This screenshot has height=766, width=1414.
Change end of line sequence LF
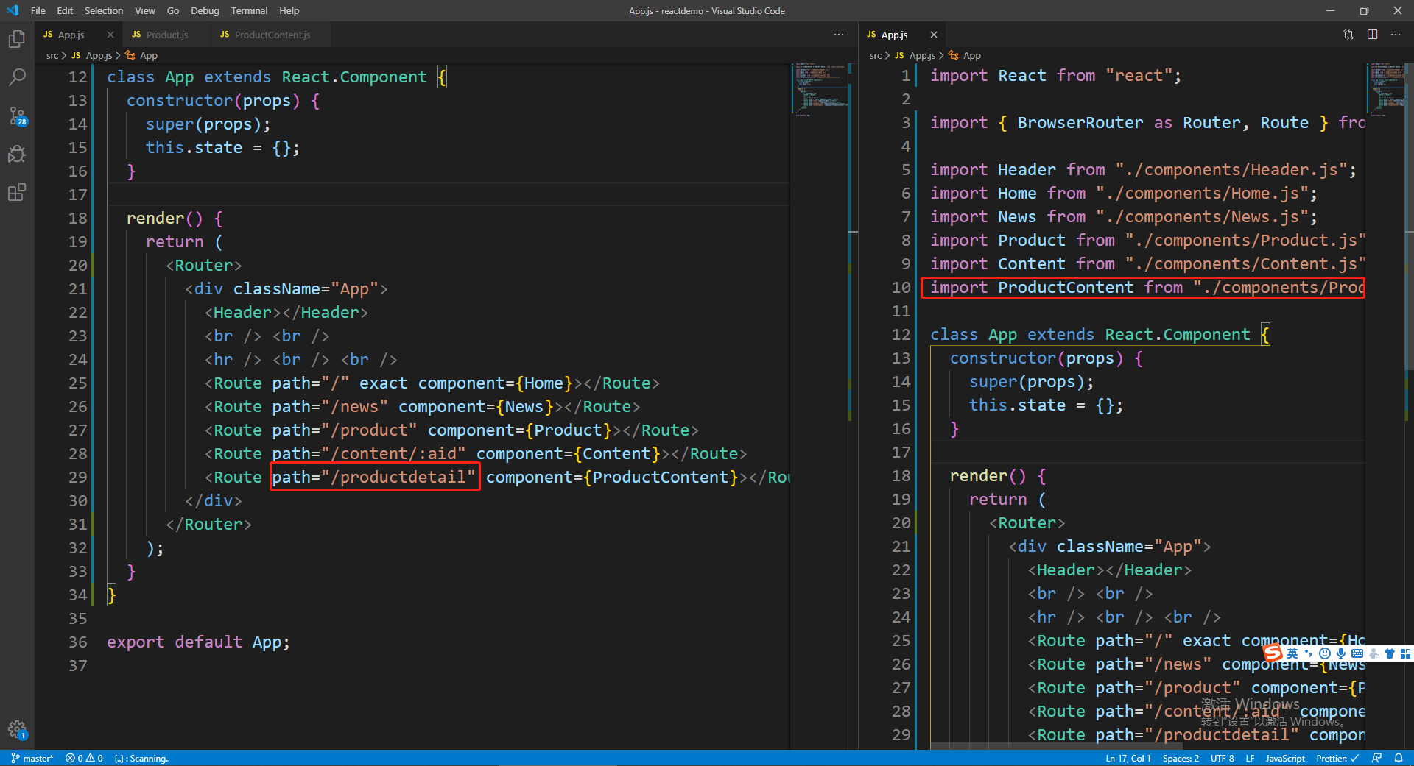point(1250,758)
